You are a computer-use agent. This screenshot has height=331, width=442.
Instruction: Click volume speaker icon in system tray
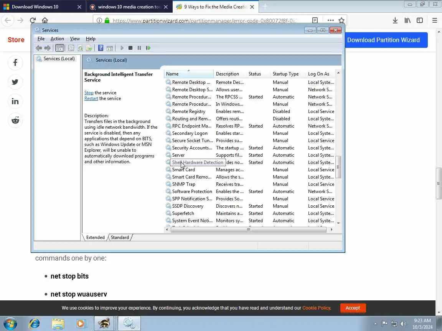pyautogui.click(x=403, y=324)
